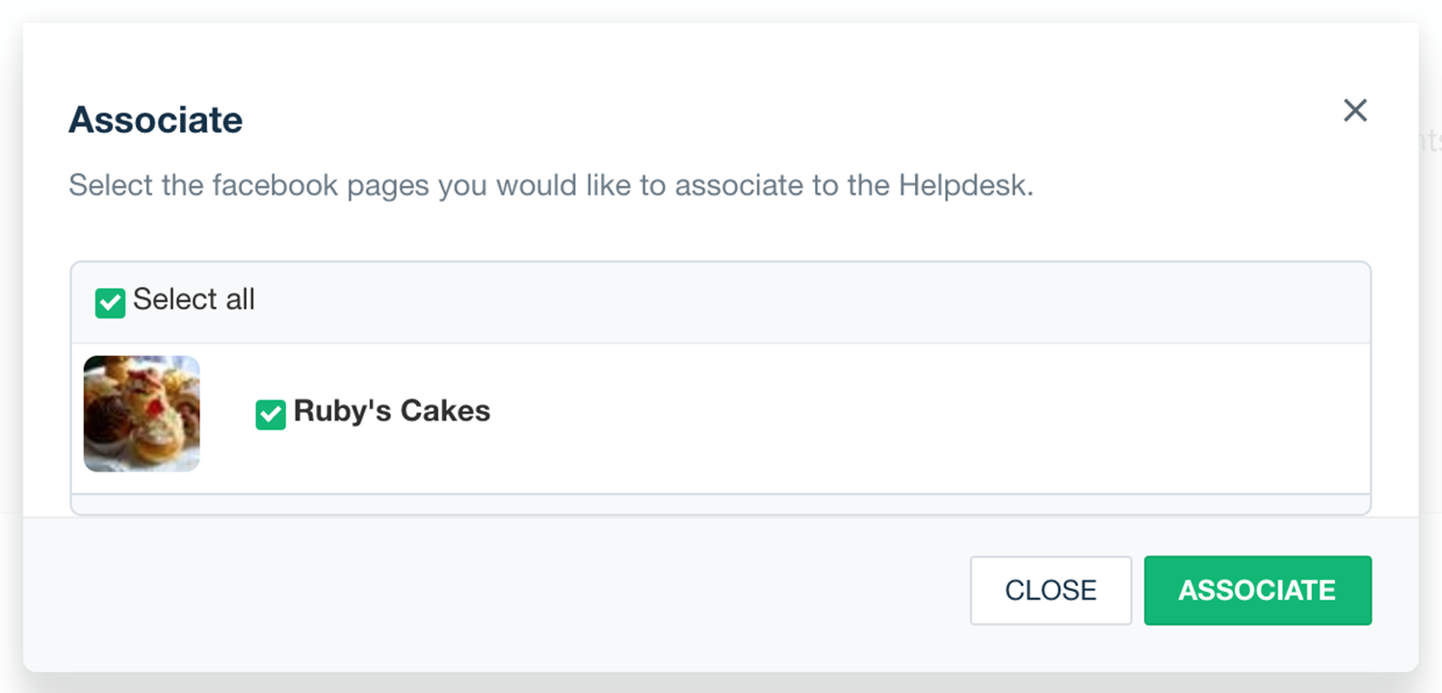The width and height of the screenshot is (1442, 693).
Task: Click the gray footer area beside CLOSE
Action: point(482,591)
